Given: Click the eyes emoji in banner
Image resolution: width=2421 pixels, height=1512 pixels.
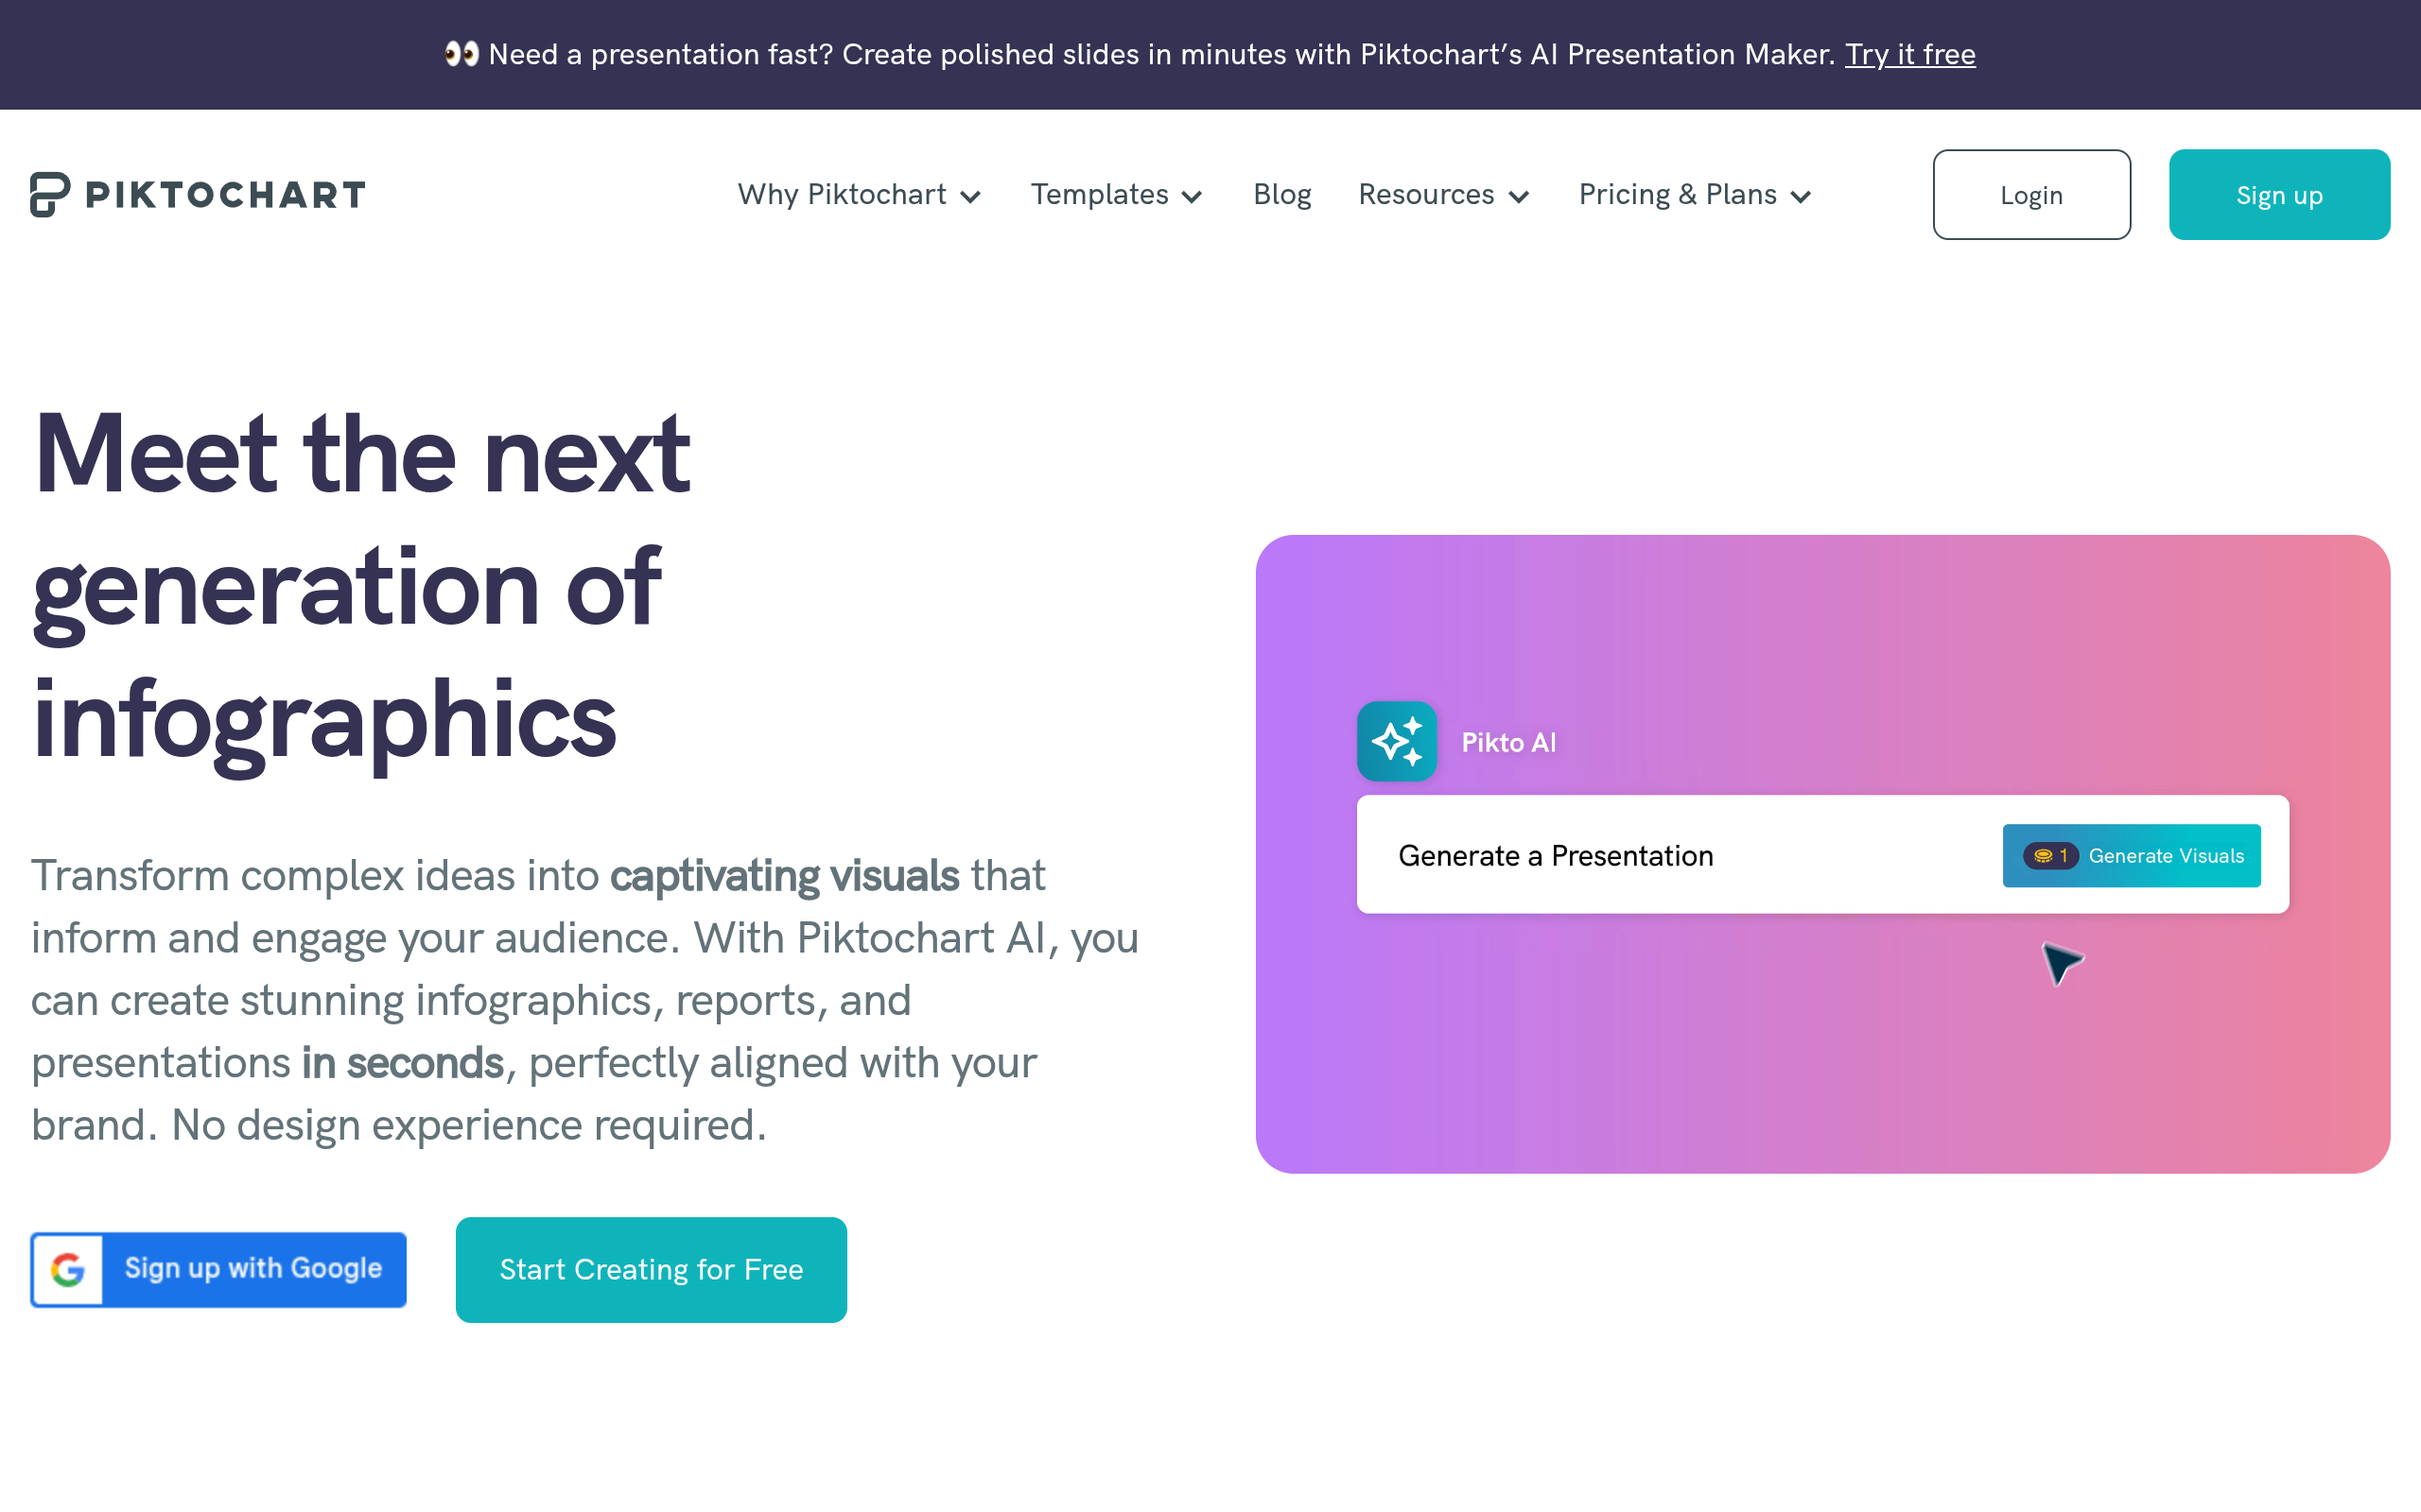Looking at the screenshot, I should coord(462,54).
